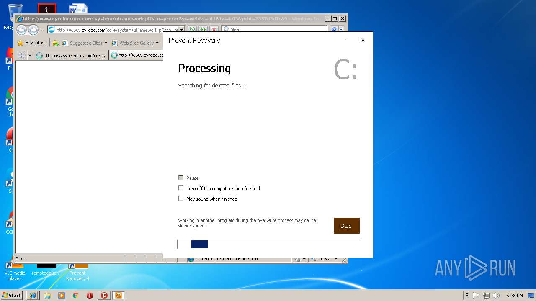Expand the address bar URL dropdown
Image resolution: width=536 pixels, height=301 pixels.
182,30
